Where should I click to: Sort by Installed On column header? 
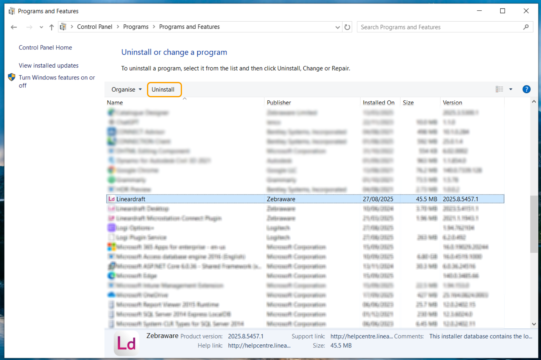point(381,103)
